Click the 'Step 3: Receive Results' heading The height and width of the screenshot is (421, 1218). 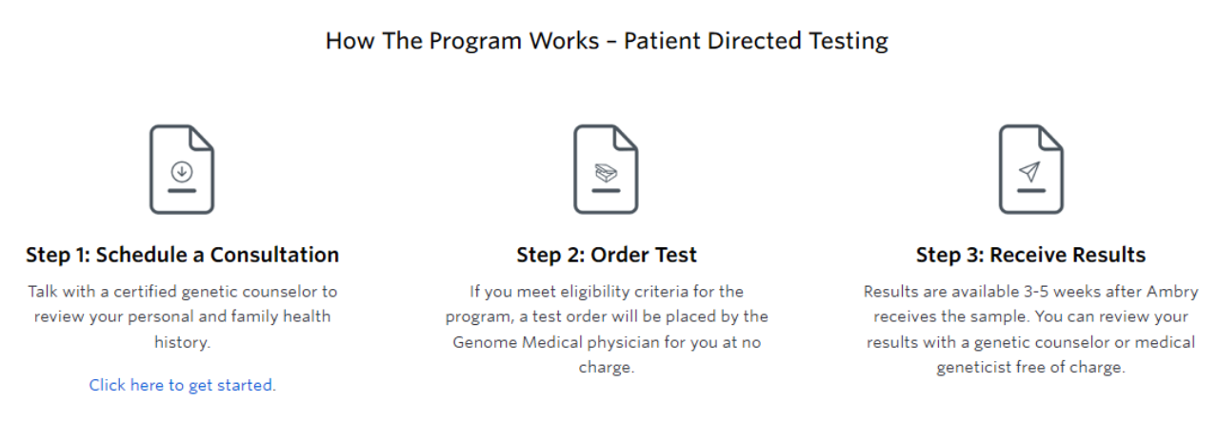click(x=1030, y=255)
